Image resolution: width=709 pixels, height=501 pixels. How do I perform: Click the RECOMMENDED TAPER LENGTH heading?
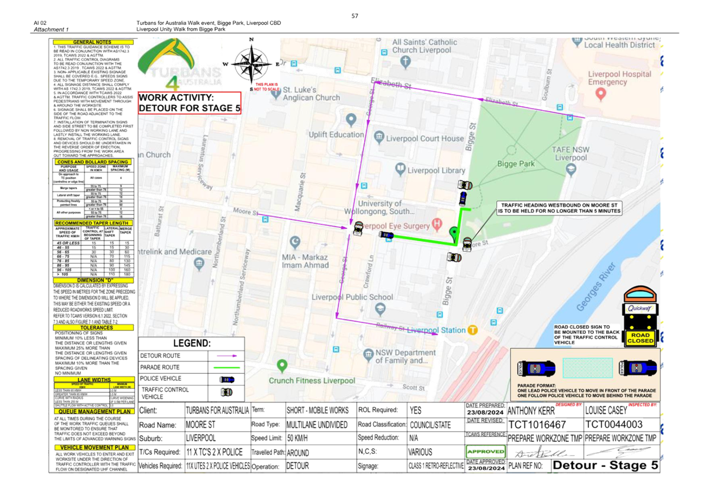pos(93,223)
